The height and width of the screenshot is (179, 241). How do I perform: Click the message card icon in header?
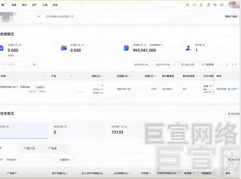[215, 5]
